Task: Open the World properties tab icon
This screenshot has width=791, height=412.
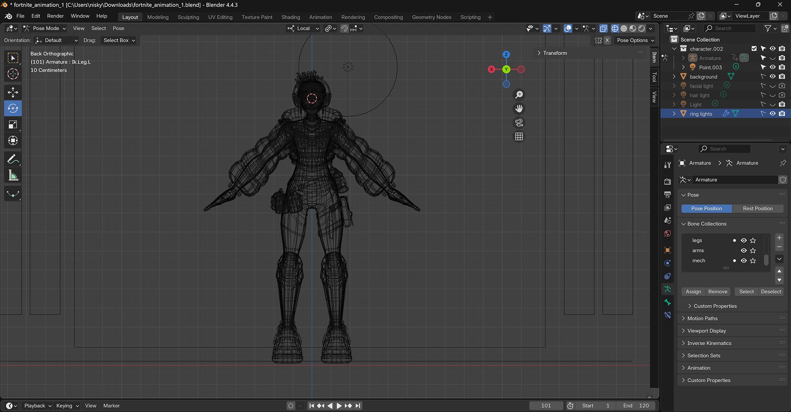Action: click(x=667, y=234)
